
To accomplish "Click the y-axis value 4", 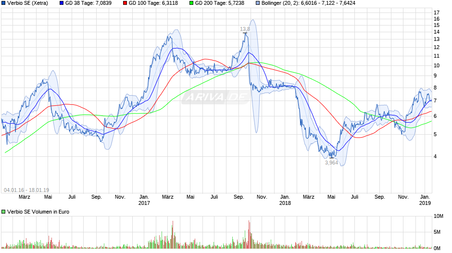I will [435, 156].
